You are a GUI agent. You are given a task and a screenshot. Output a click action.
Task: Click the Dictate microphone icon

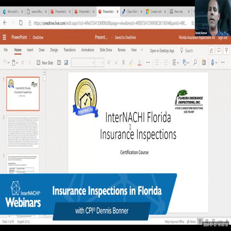tap(213, 62)
